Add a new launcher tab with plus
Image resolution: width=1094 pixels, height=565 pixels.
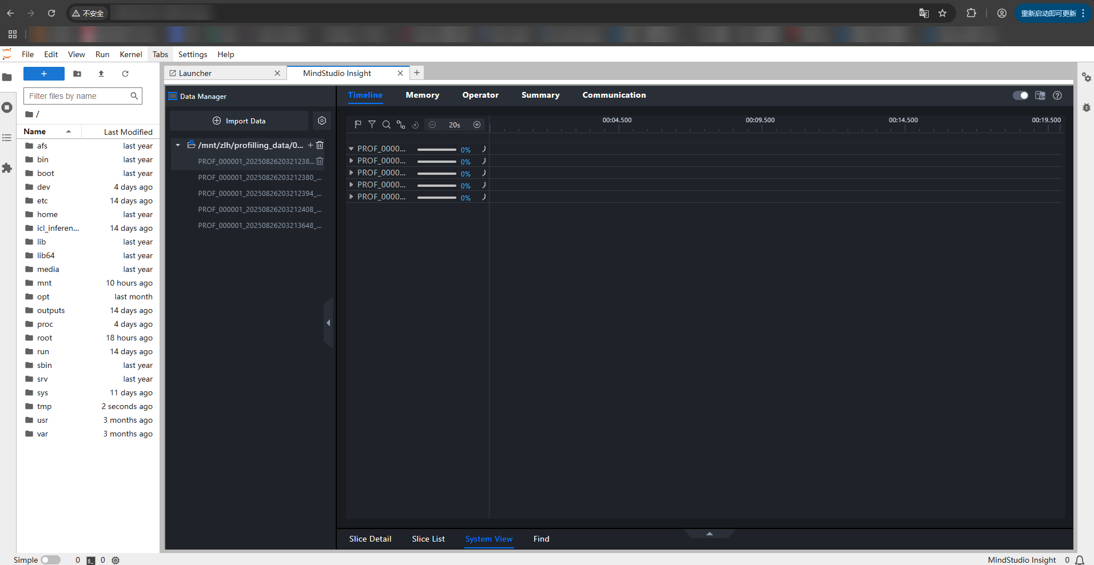pos(417,73)
